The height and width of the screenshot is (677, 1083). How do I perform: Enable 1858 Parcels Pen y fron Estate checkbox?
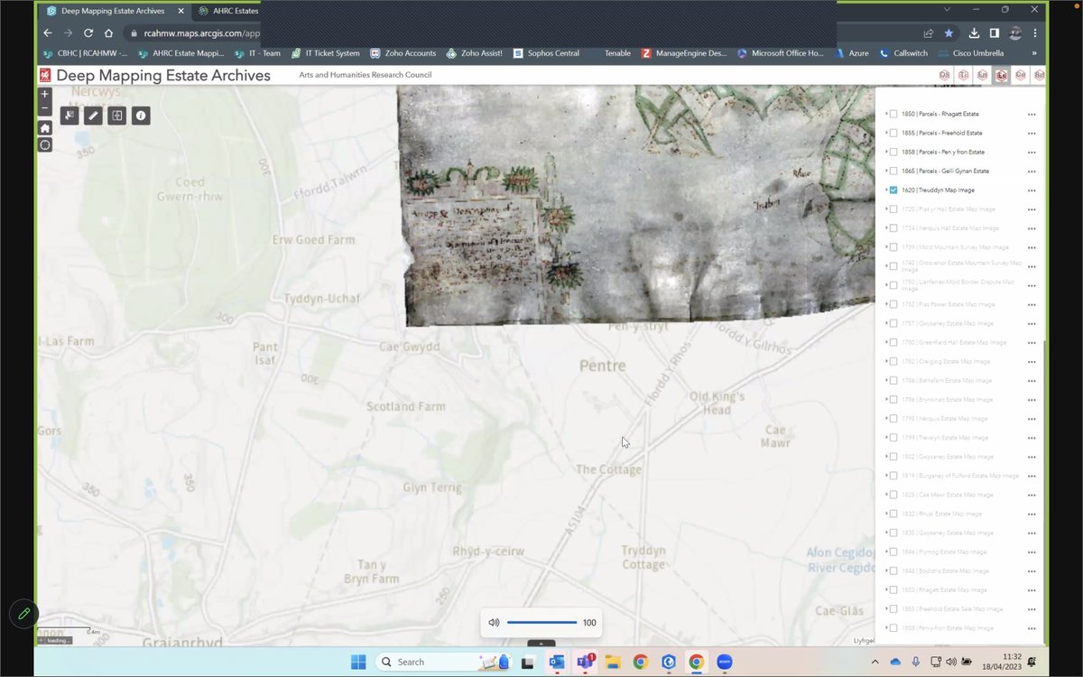pyautogui.click(x=893, y=153)
